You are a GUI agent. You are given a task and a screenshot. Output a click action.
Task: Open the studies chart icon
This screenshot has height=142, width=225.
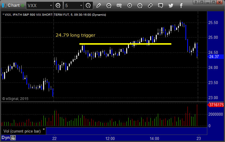(109, 5)
